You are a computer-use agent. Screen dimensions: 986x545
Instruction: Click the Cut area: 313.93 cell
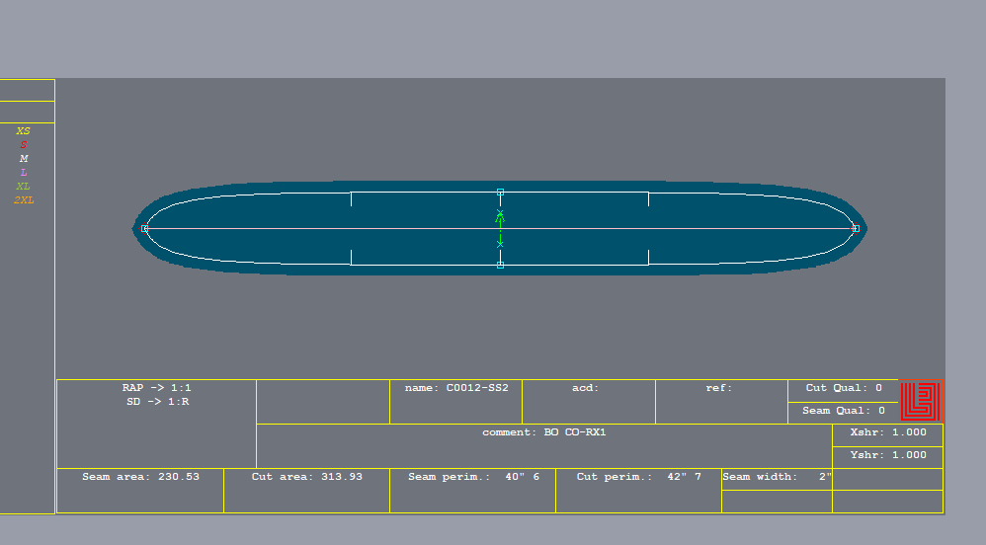click(307, 491)
